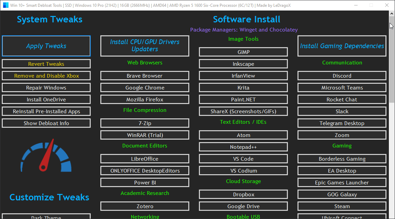Install Inkscape
This screenshot has width=395, height=219.
click(243, 64)
